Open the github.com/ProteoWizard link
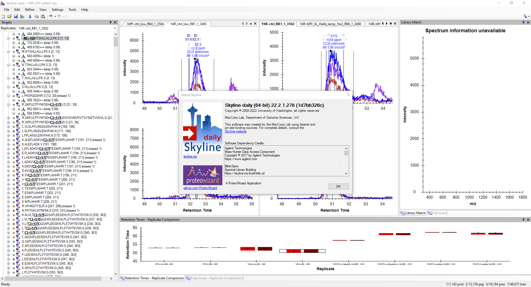 (x=200, y=188)
